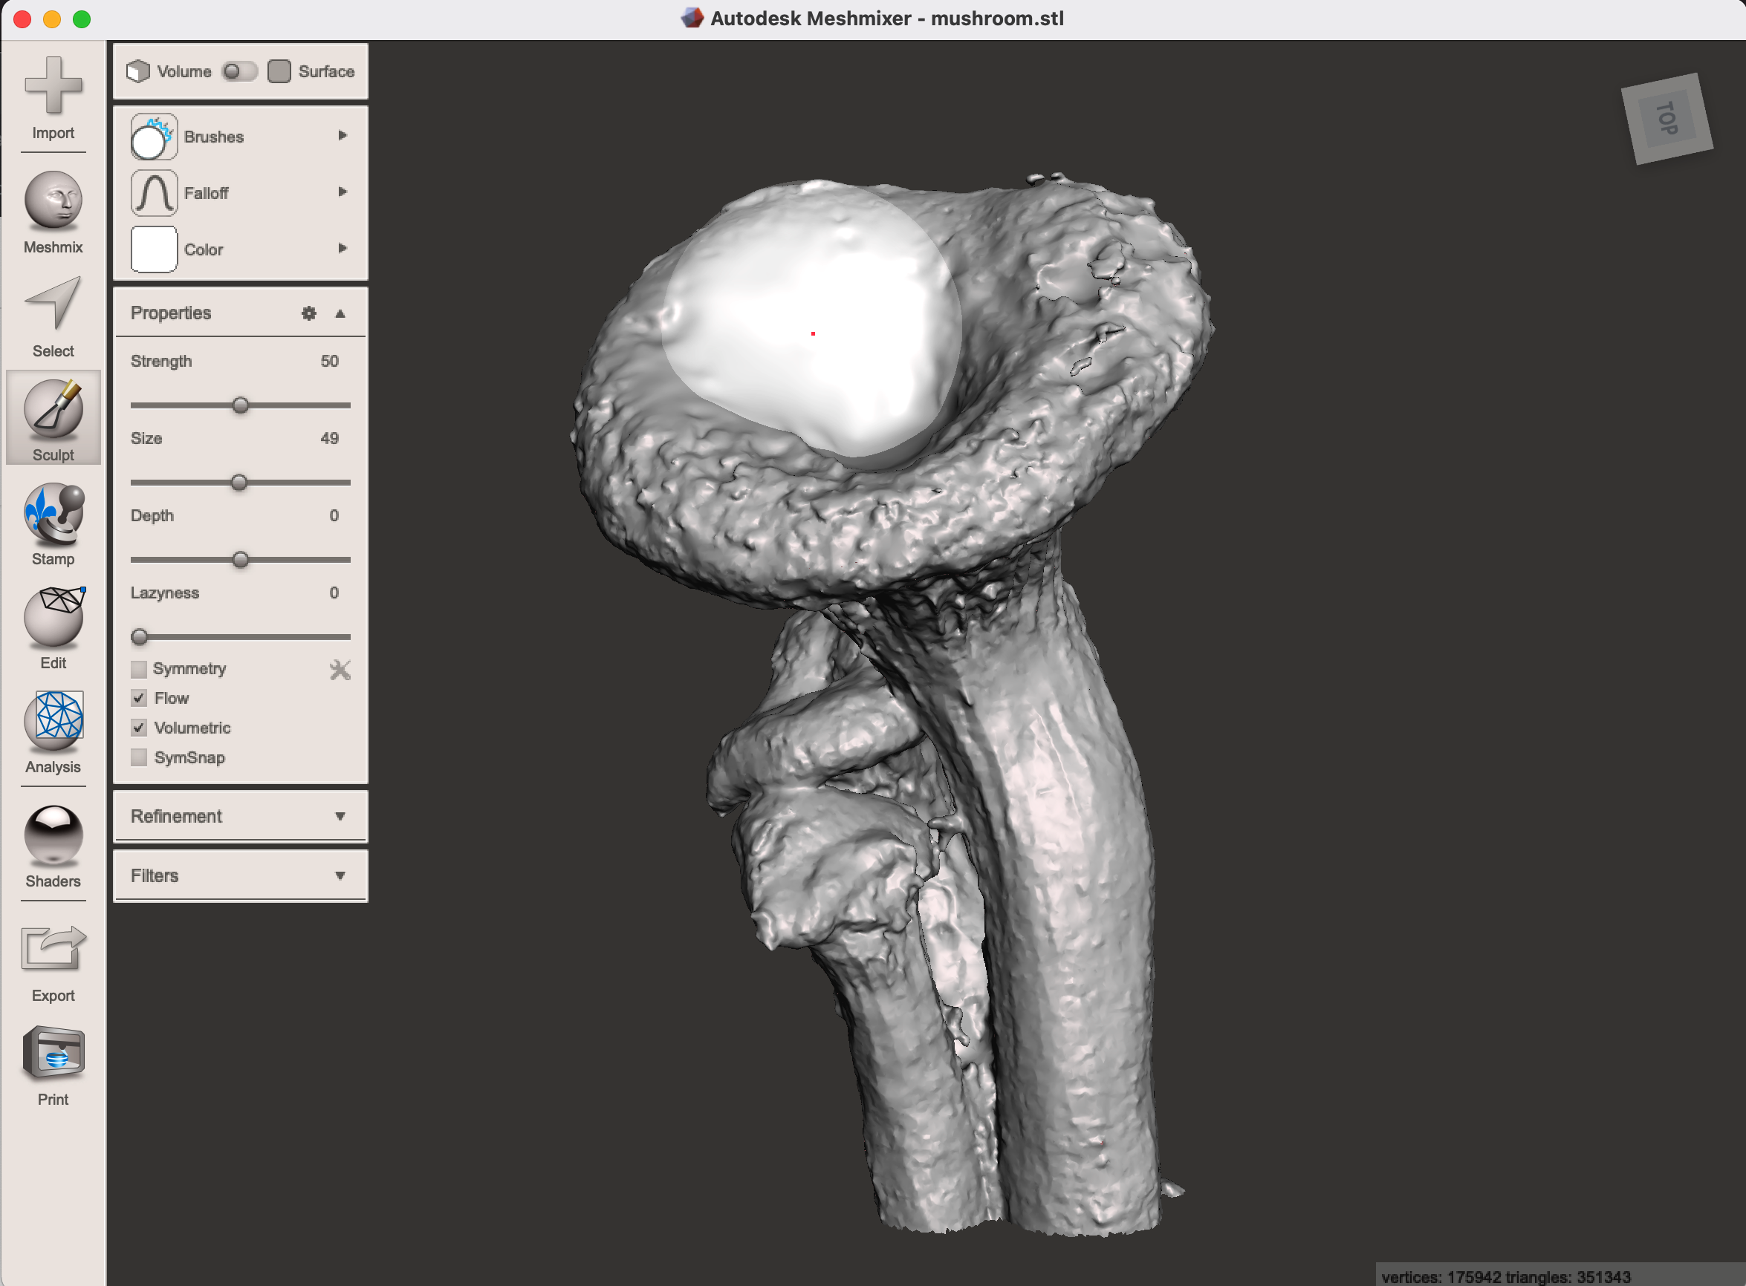Open the Edit tools menu

pos(53,628)
